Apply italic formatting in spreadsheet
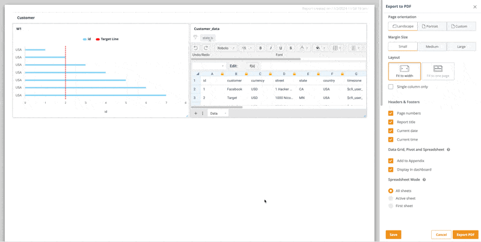Image resolution: width=481 pixels, height=242 pixels. (x=271, y=48)
